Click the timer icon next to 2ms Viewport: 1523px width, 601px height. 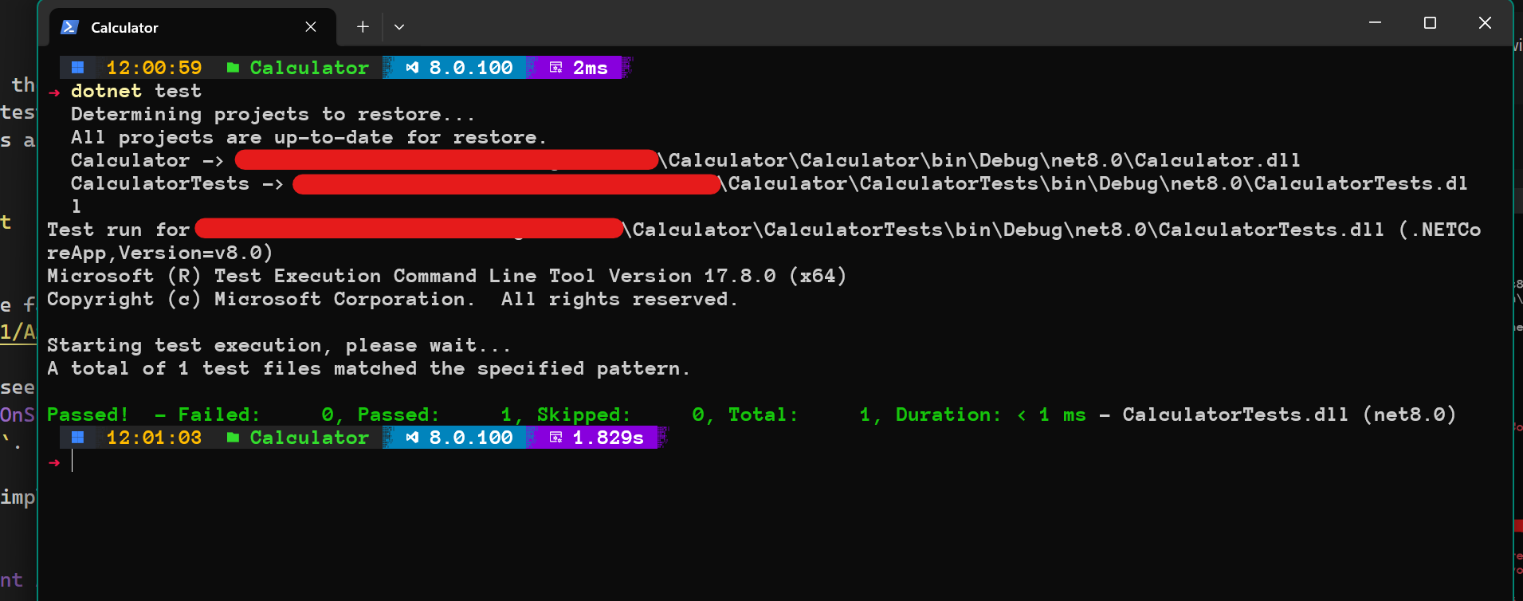[x=556, y=68]
